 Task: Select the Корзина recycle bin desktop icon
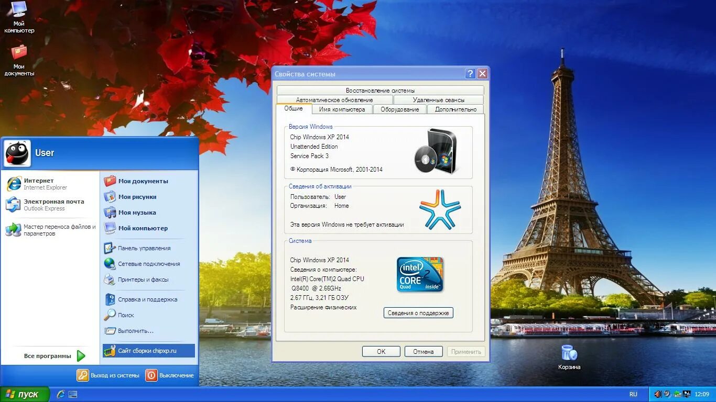point(569,357)
